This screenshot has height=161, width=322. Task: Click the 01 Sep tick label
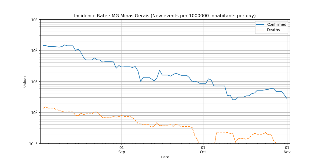tap(122, 150)
